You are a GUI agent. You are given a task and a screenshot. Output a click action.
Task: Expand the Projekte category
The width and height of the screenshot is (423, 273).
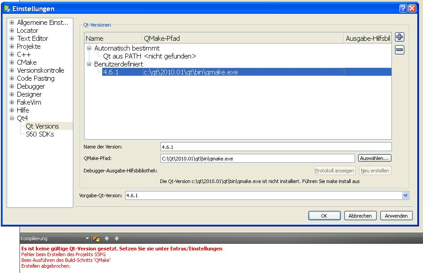coord(12,46)
